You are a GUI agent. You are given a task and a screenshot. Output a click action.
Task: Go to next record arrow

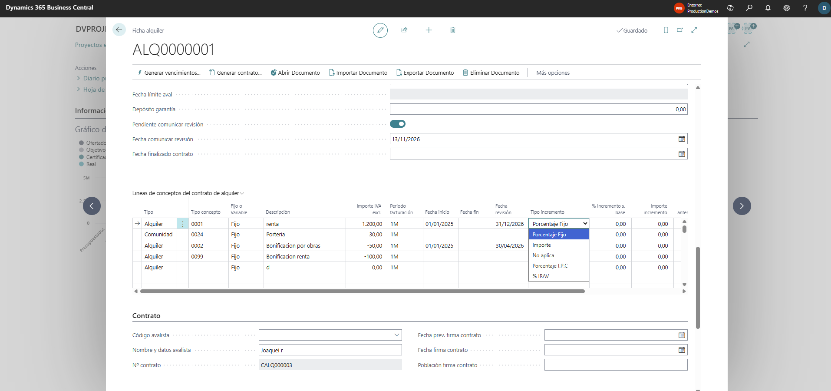pos(742,206)
